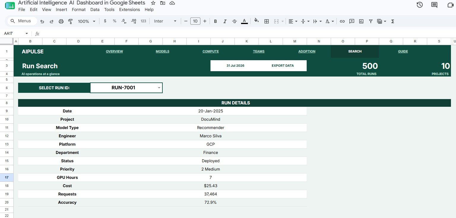456x218 pixels.
Task: Go to ADOPTION dashboard link
Action: (307, 51)
